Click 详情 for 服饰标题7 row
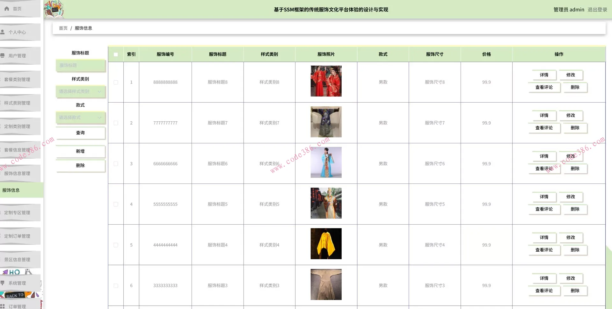This screenshot has height=309, width=612. 544,115
